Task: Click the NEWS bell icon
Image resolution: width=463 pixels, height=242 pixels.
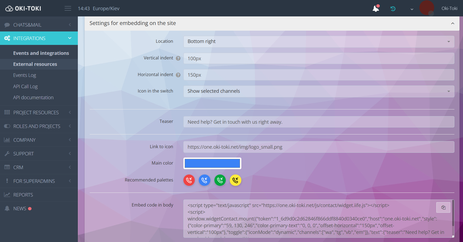Action: tap(7, 208)
